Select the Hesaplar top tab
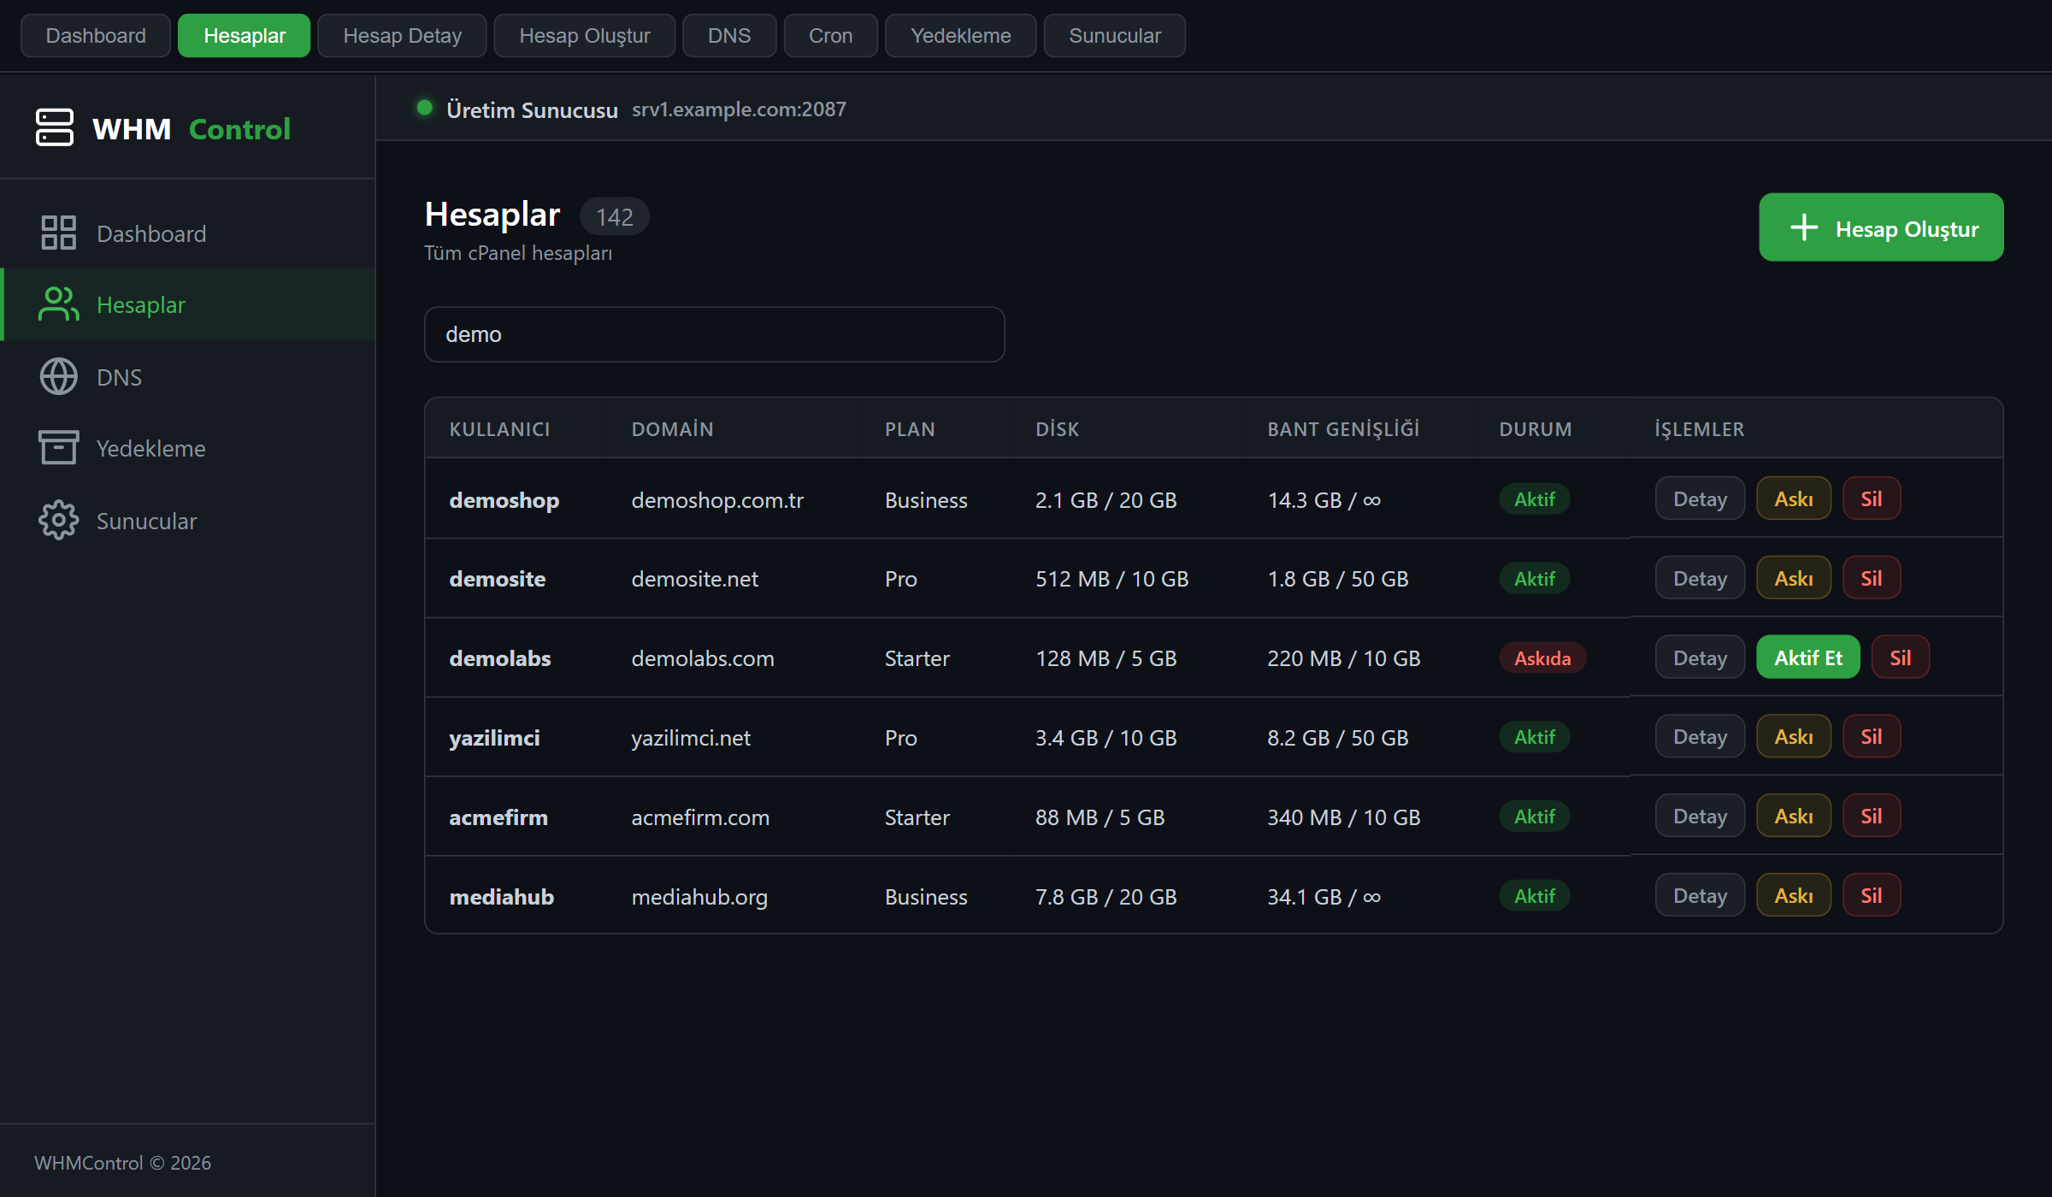 click(x=245, y=35)
